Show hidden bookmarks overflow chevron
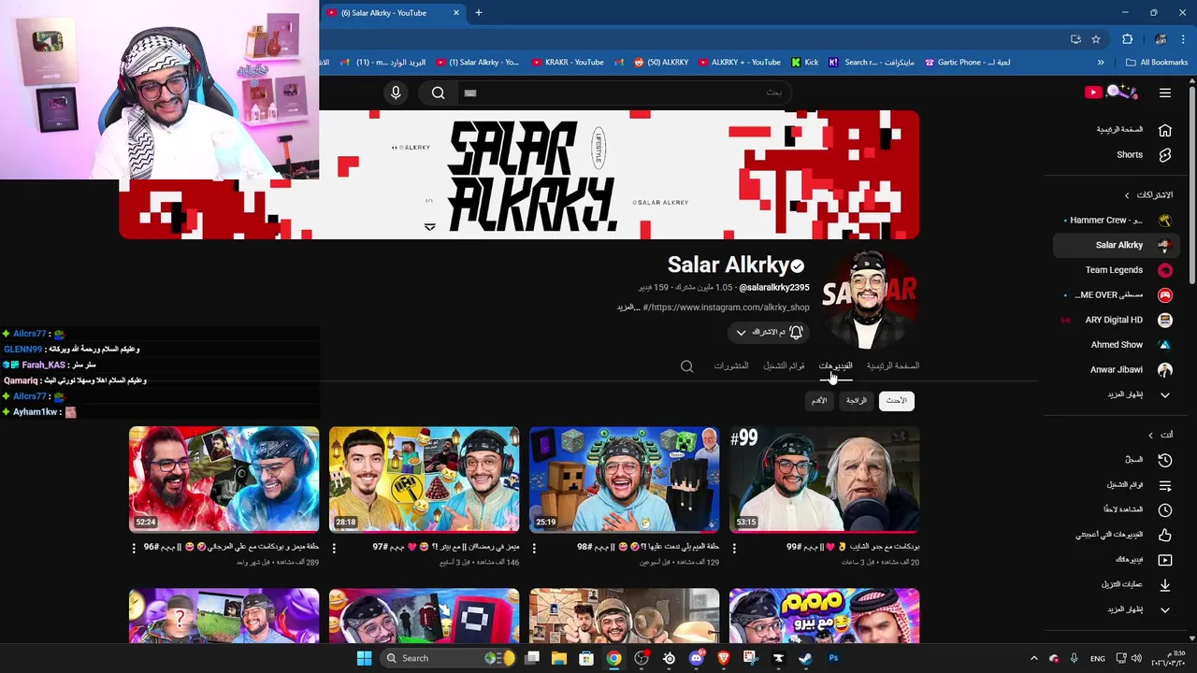The width and height of the screenshot is (1197, 673). [1101, 63]
